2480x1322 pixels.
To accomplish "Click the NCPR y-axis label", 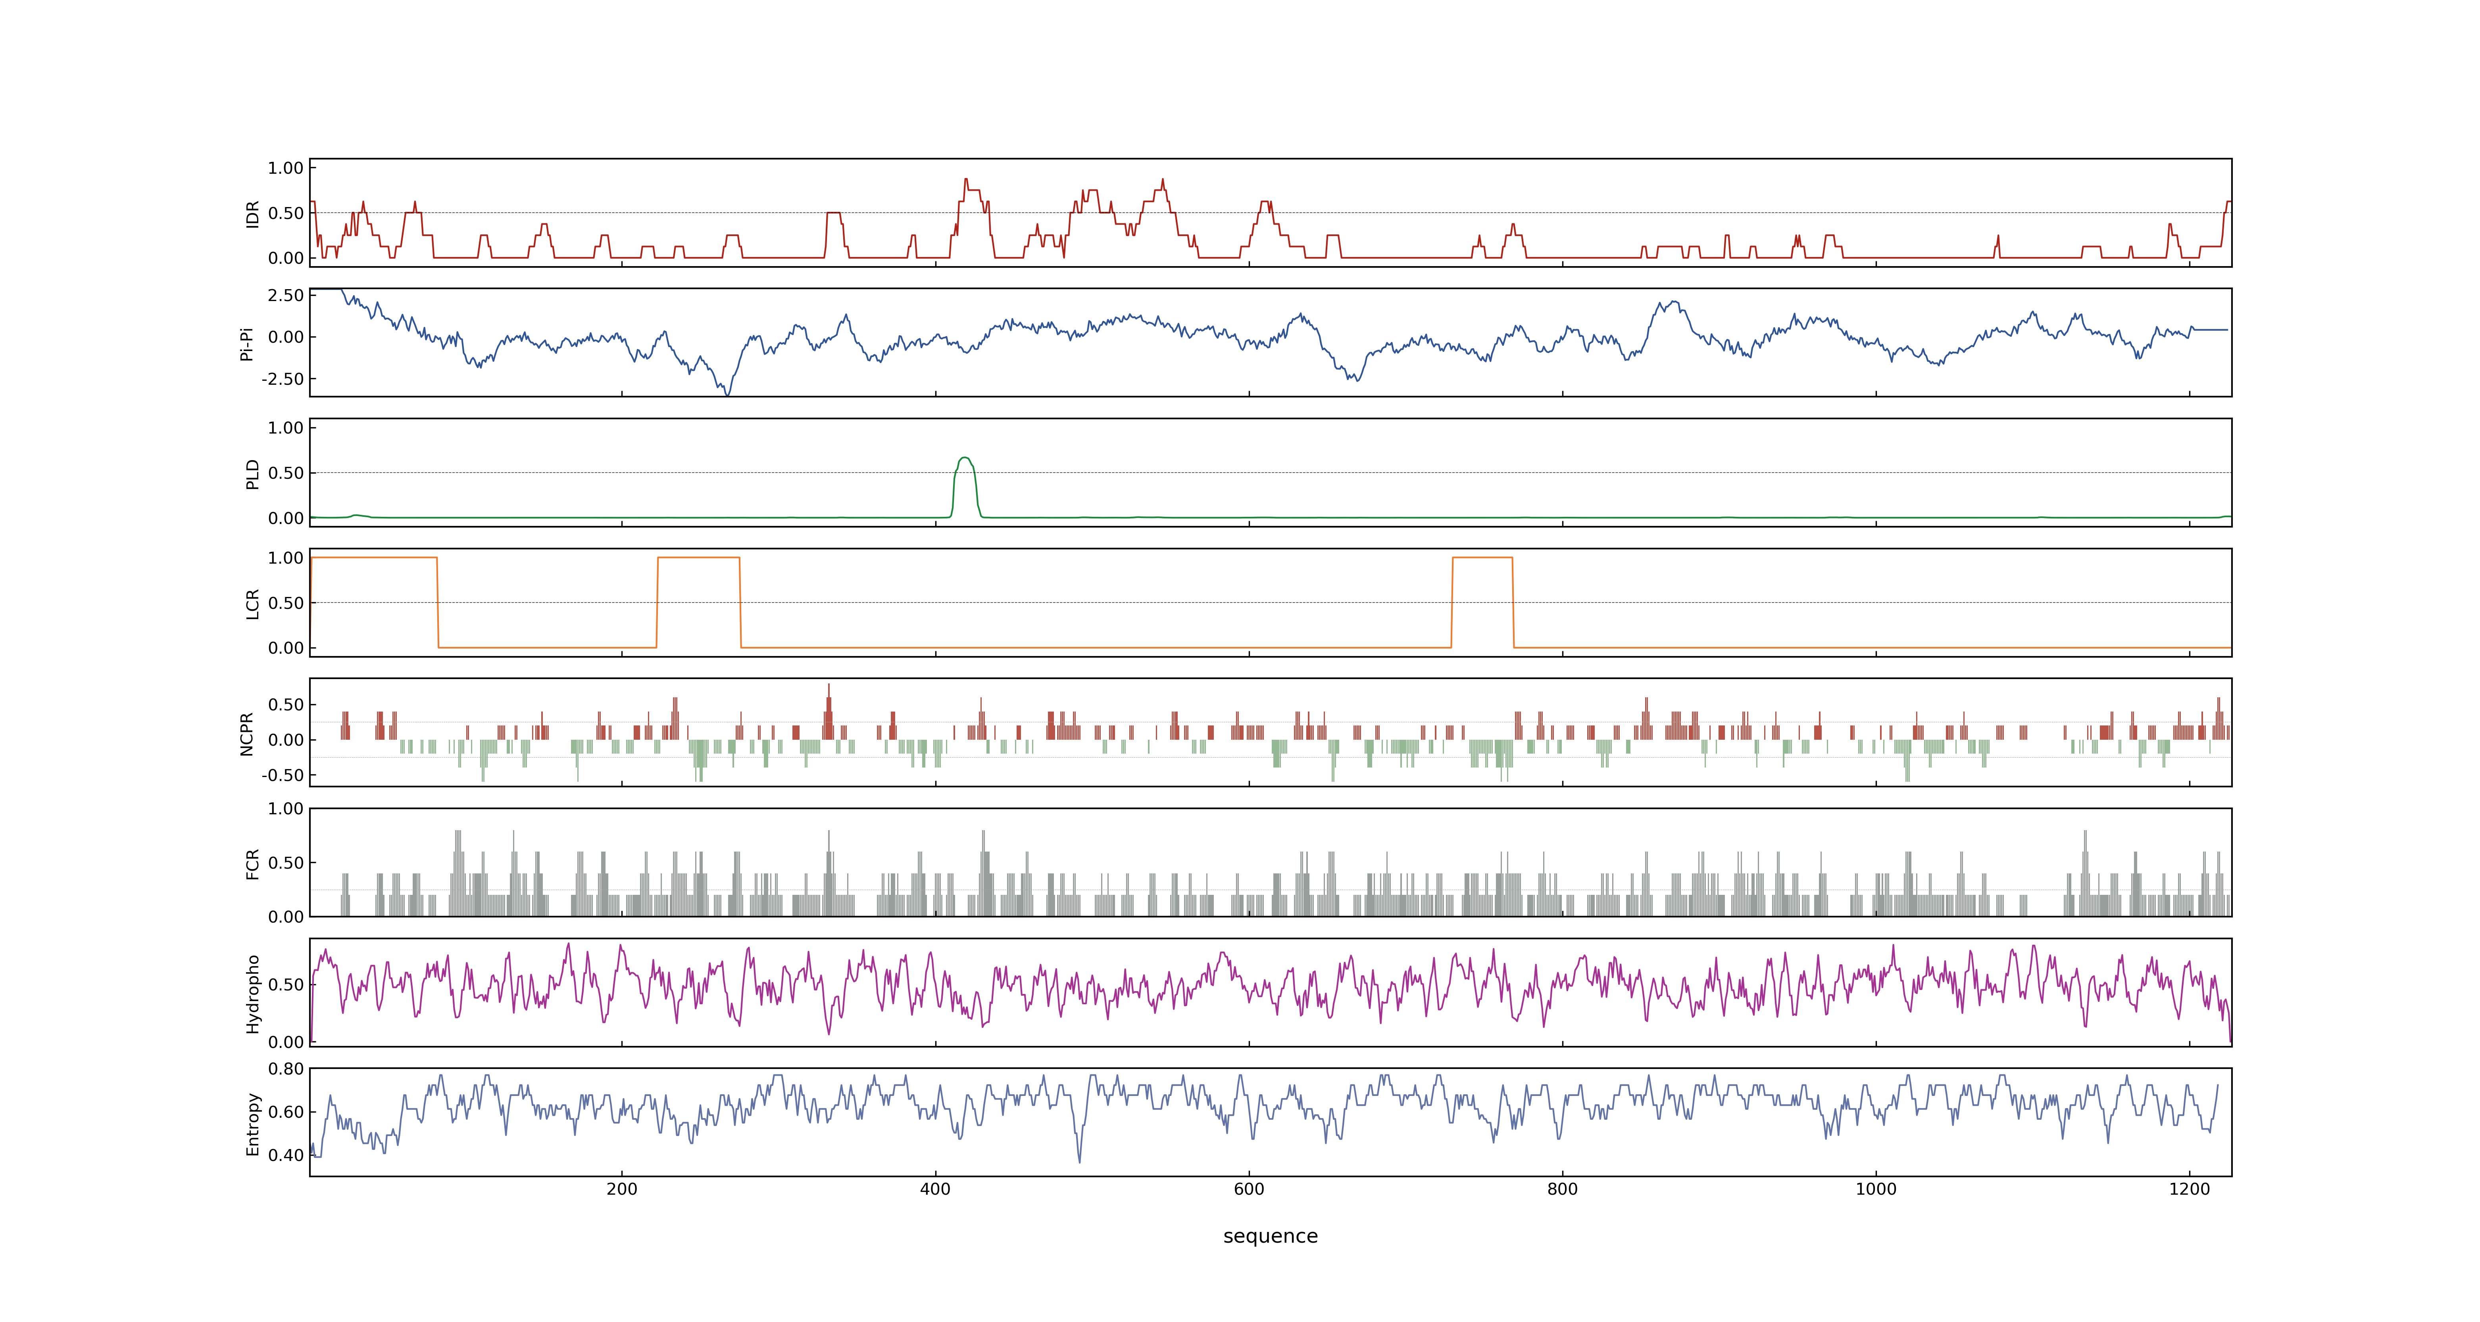I will (x=246, y=734).
